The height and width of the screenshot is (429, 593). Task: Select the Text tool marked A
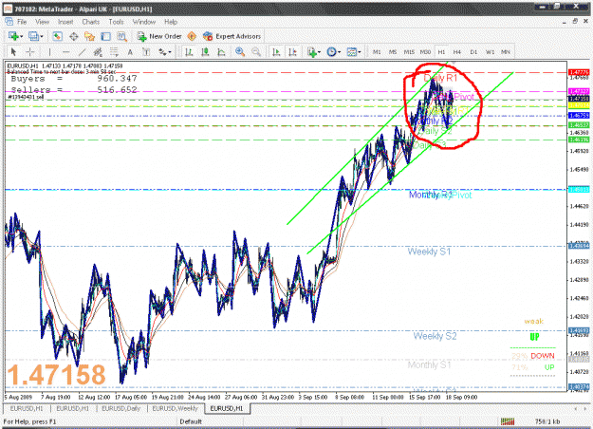[x=130, y=52]
